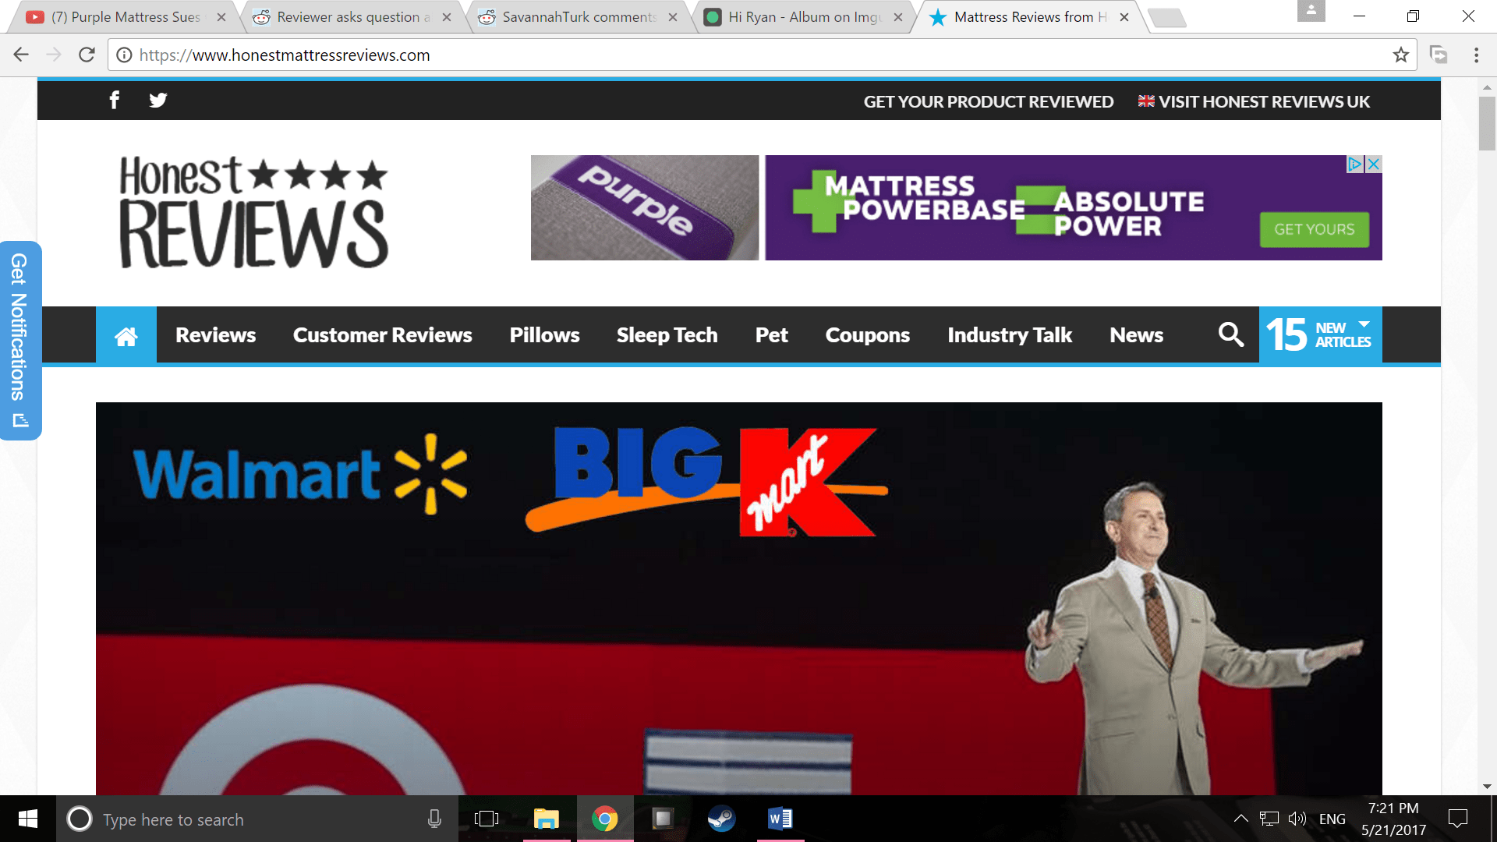Open the browser profile account menu
1497x842 pixels.
pos(1311,12)
